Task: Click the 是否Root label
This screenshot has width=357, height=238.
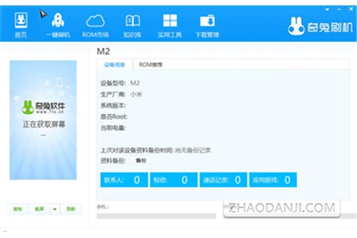Action: point(114,117)
